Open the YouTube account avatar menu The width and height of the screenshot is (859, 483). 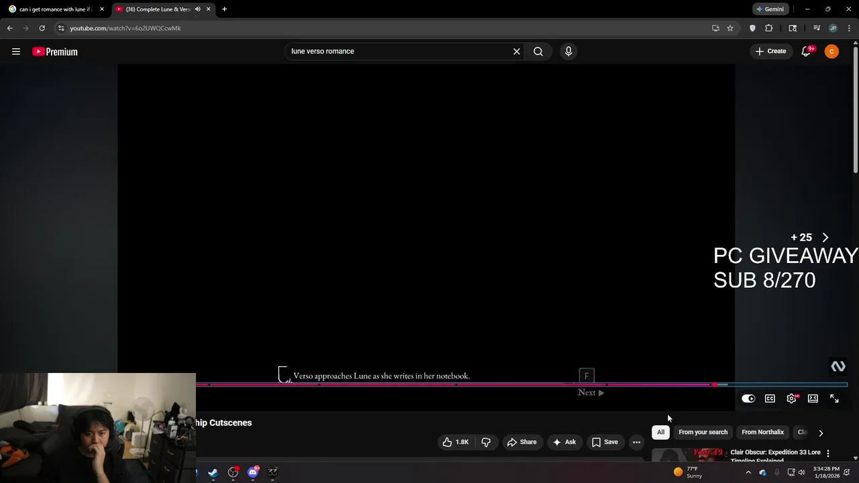point(831,52)
